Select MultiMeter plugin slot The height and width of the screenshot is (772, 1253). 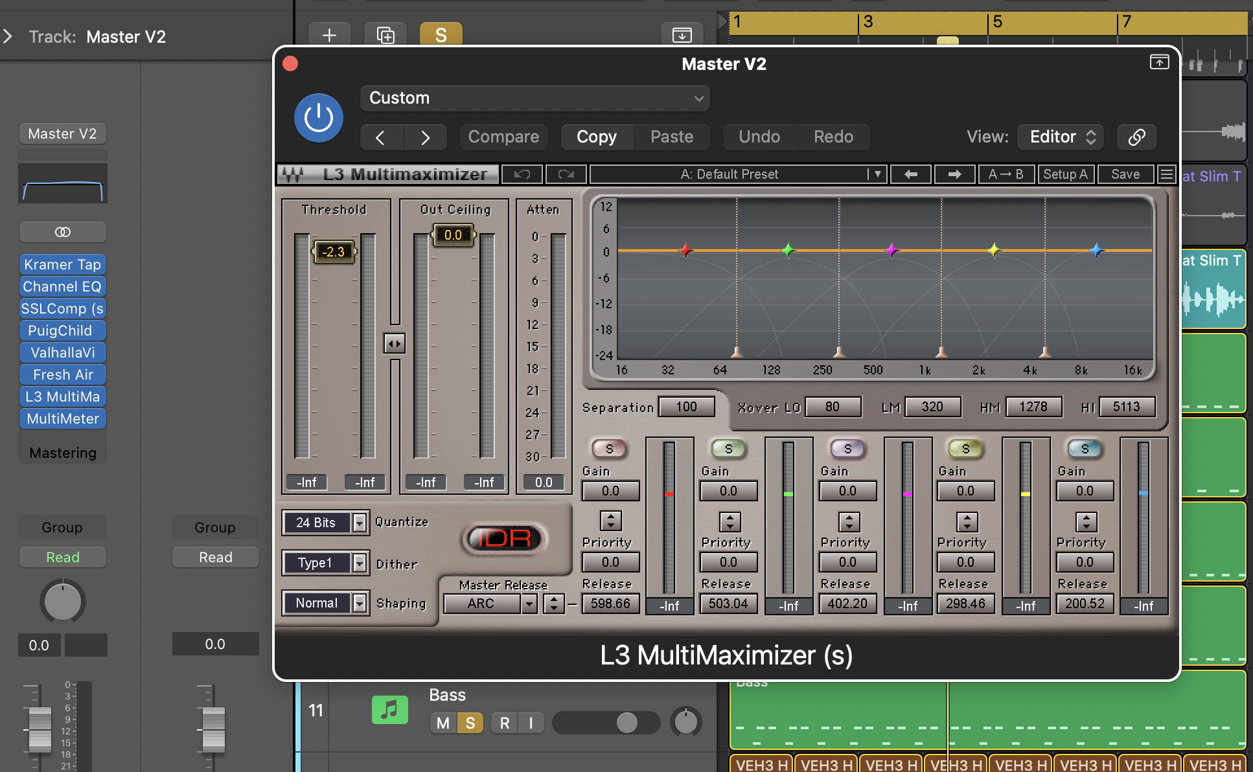pos(62,418)
